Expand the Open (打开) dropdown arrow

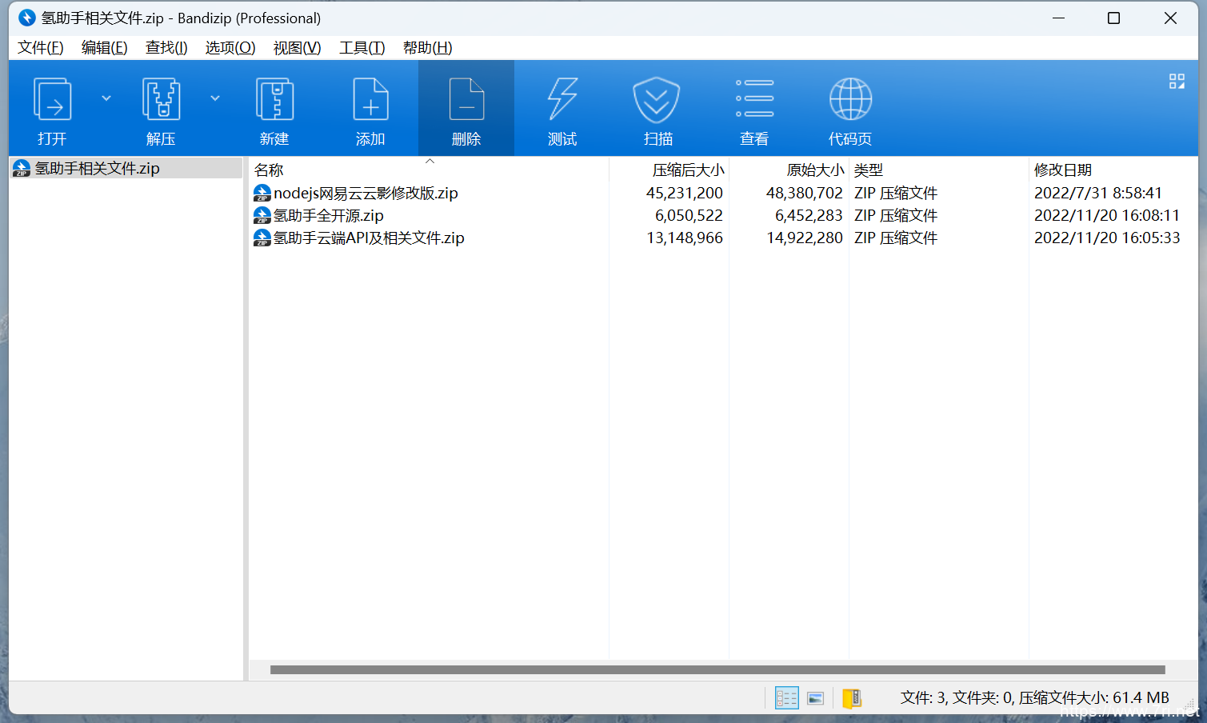[106, 98]
